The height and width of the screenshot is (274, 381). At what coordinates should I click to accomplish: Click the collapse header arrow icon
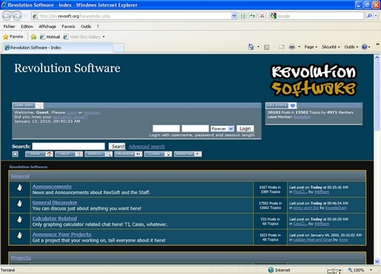pos(15,154)
